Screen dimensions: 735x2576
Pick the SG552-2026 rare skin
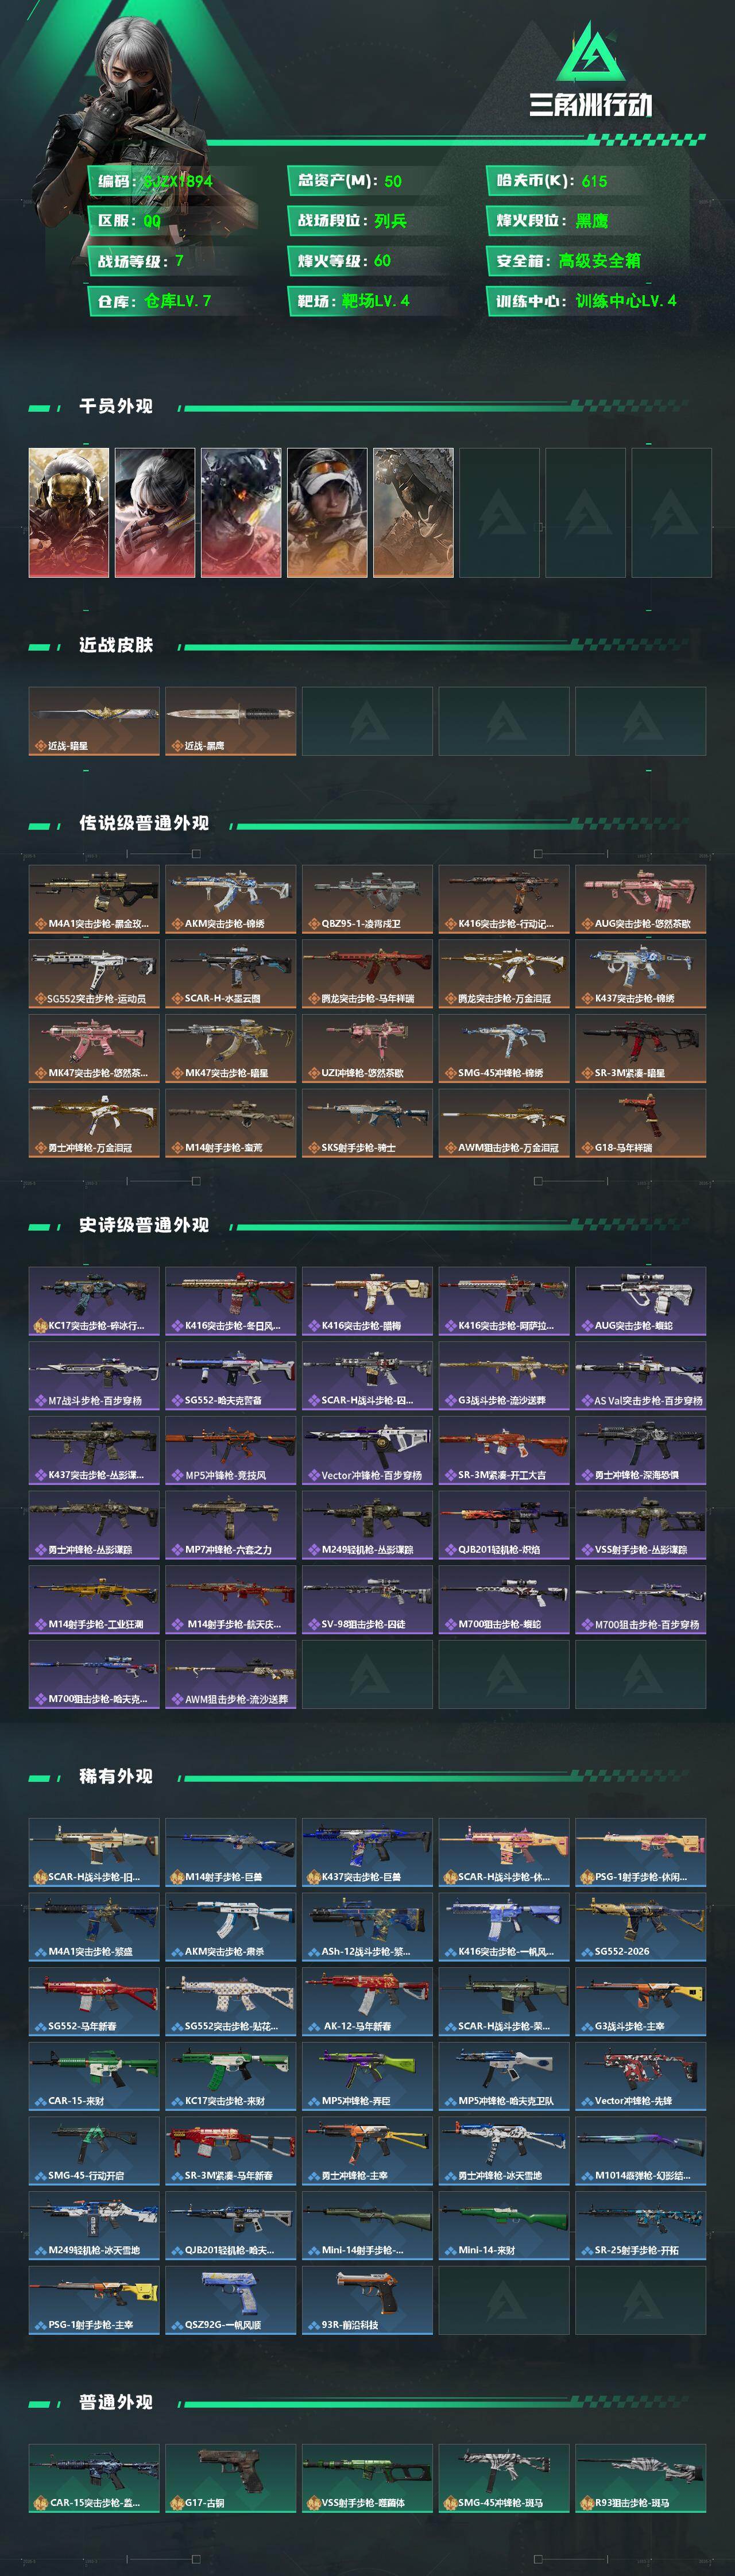pyautogui.click(x=640, y=1927)
